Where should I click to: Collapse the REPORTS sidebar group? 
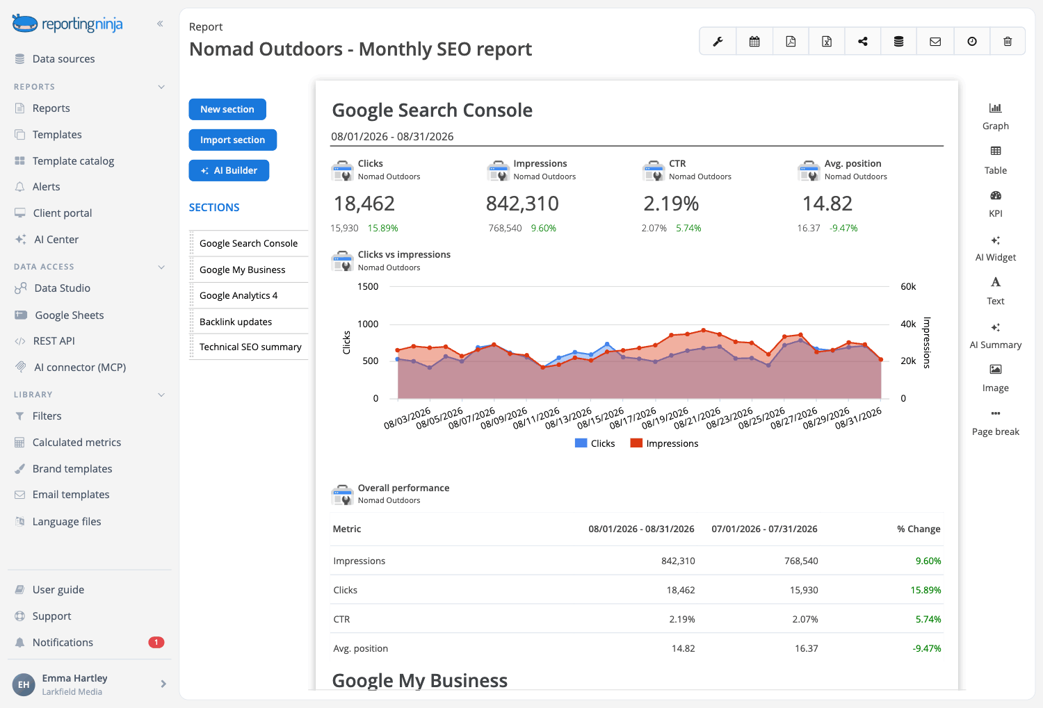click(161, 87)
